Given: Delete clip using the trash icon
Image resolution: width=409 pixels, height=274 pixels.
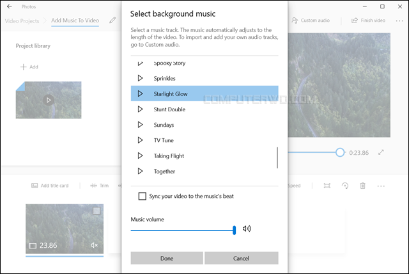Looking at the screenshot, I should (362, 186).
